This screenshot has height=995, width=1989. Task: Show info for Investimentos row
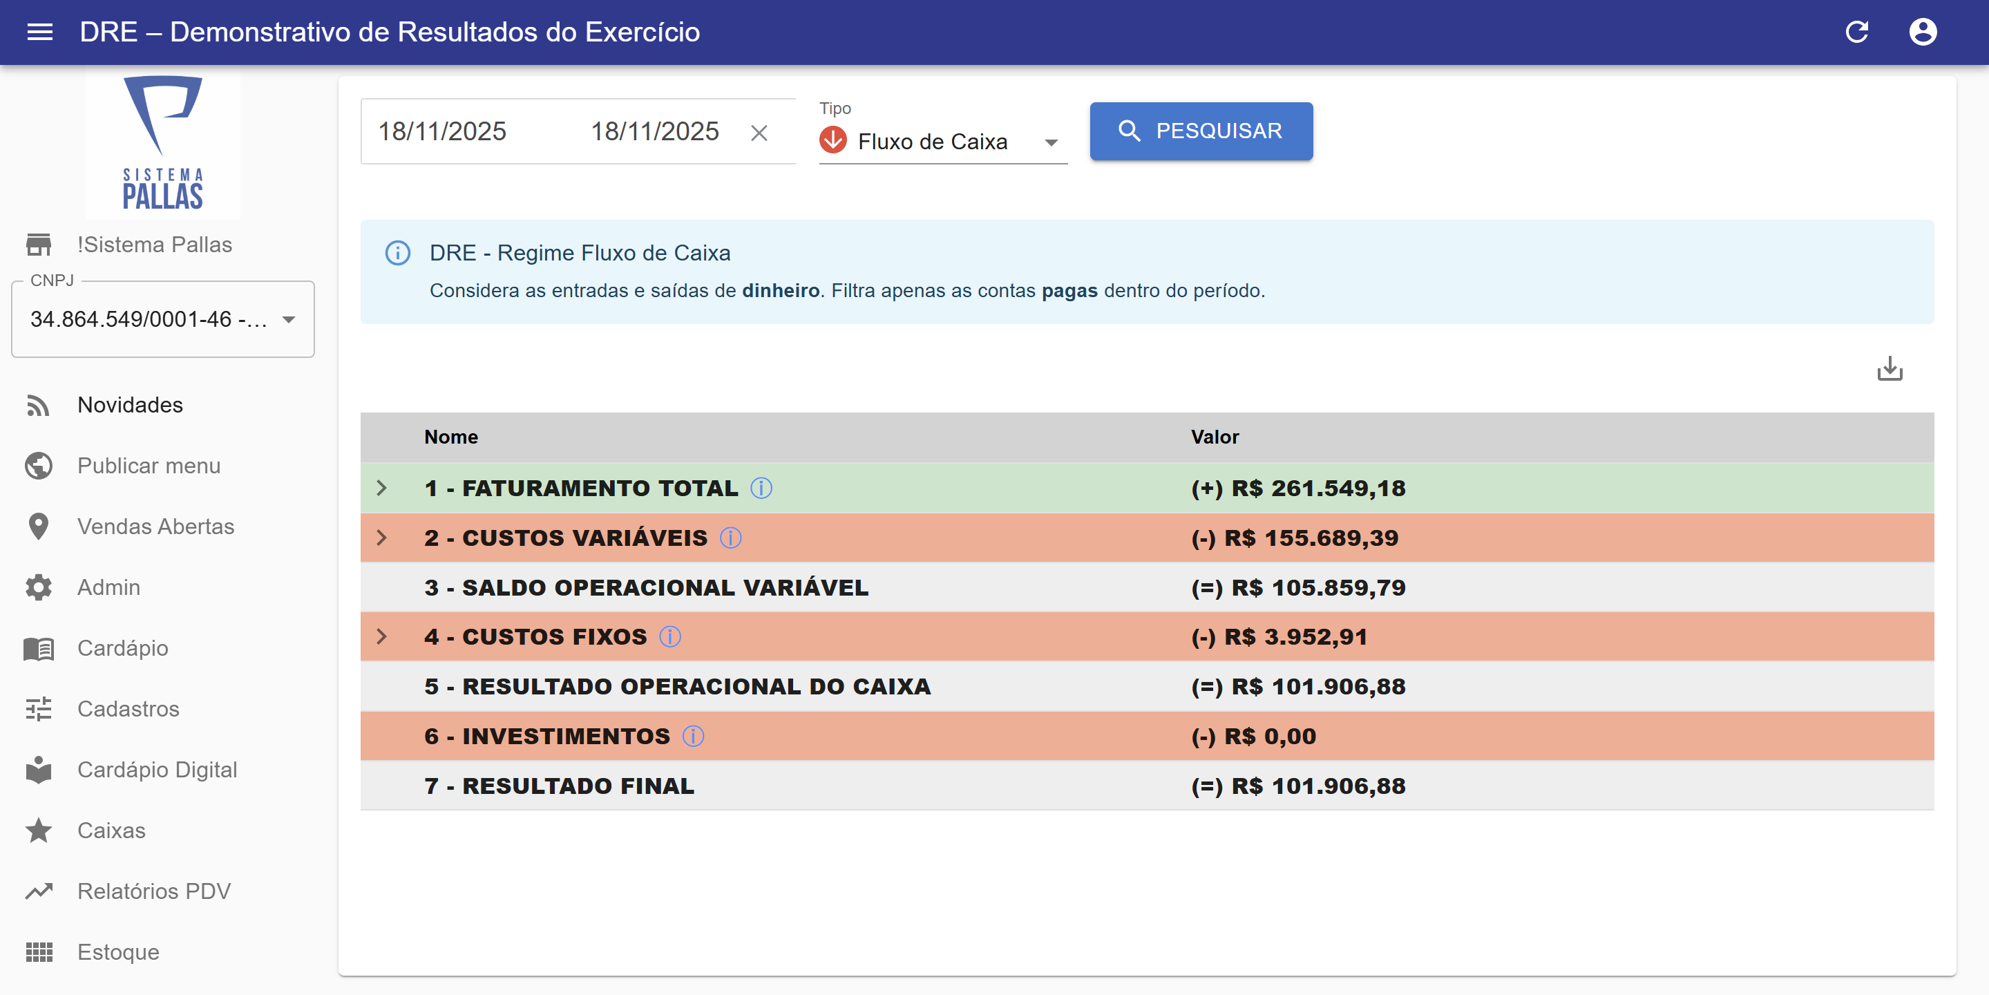coord(693,736)
